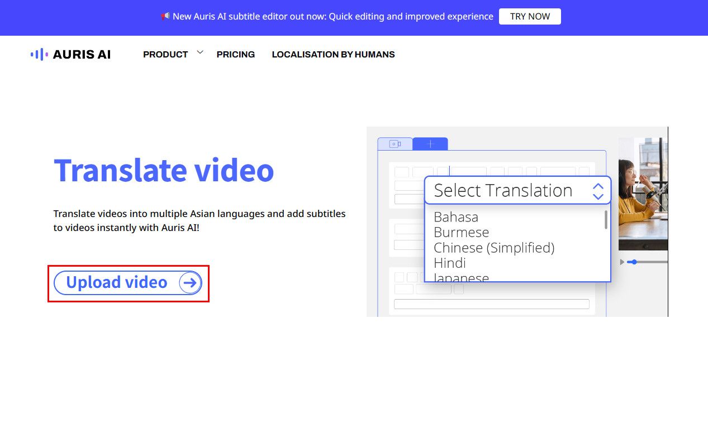Click the up-down chevrons on Select Translation

(x=598, y=191)
